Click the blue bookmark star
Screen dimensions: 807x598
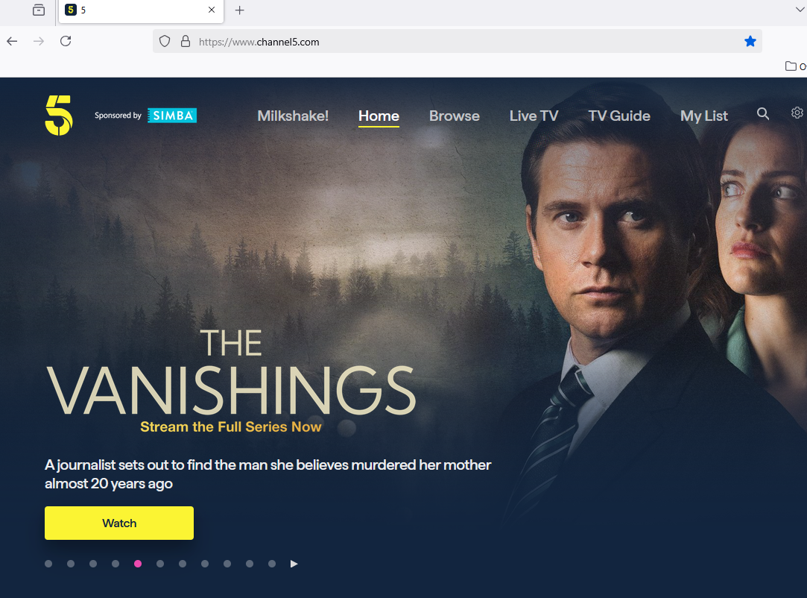point(750,42)
